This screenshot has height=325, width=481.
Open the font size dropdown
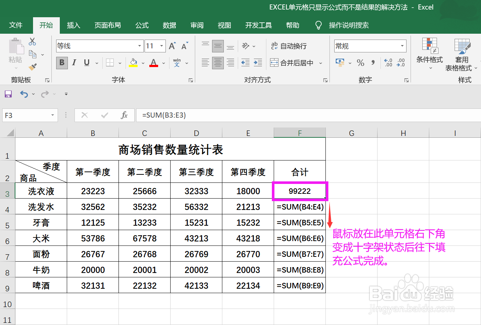click(162, 46)
